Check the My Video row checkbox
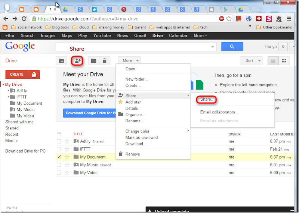Viewport: 299px width, 213px height. 59,173
